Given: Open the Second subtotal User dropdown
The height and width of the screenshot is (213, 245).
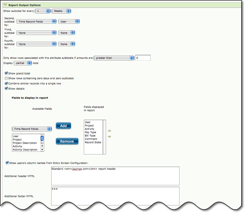Looking at the screenshot, I should click(x=69, y=22).
